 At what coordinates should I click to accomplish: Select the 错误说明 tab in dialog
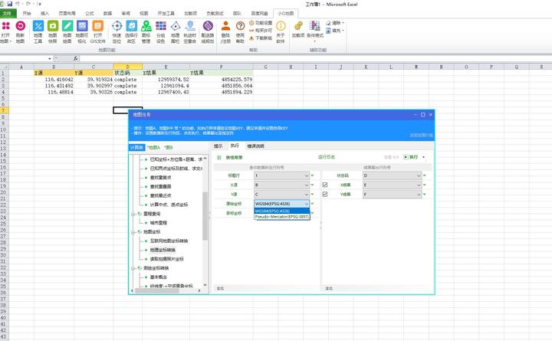255,146
